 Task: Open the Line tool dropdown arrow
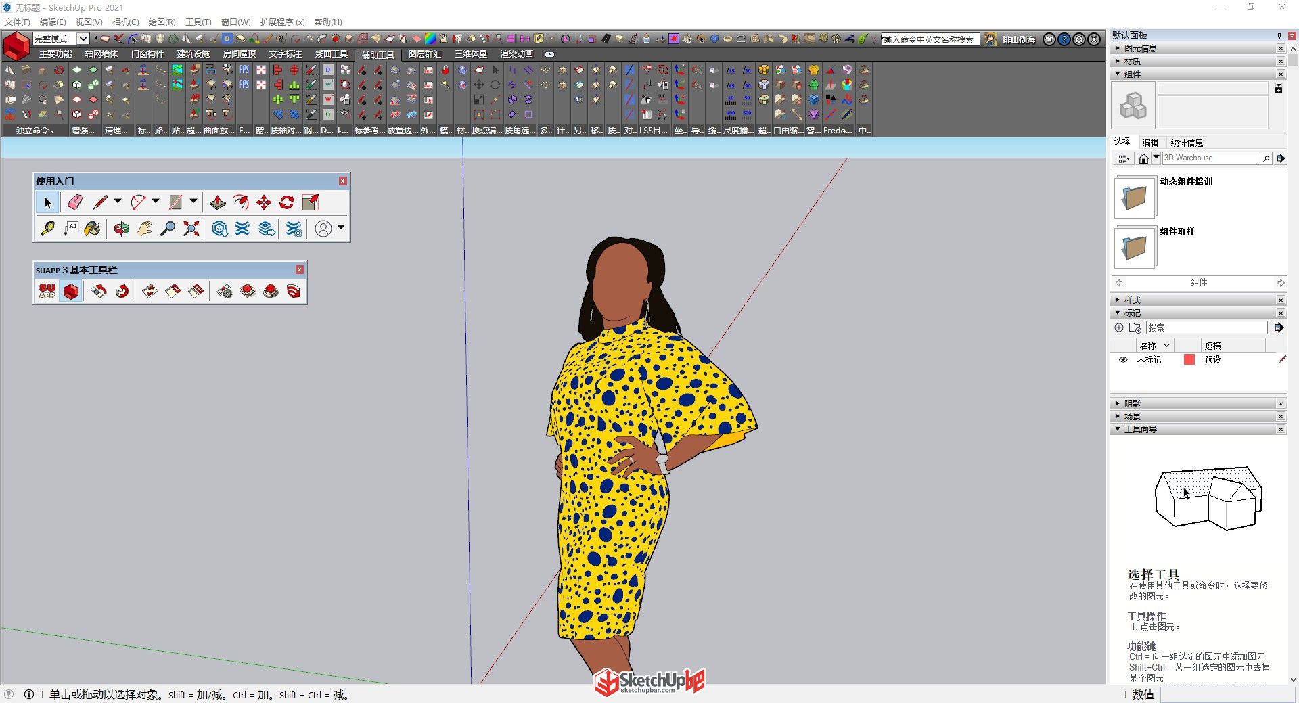coord(118,201)
